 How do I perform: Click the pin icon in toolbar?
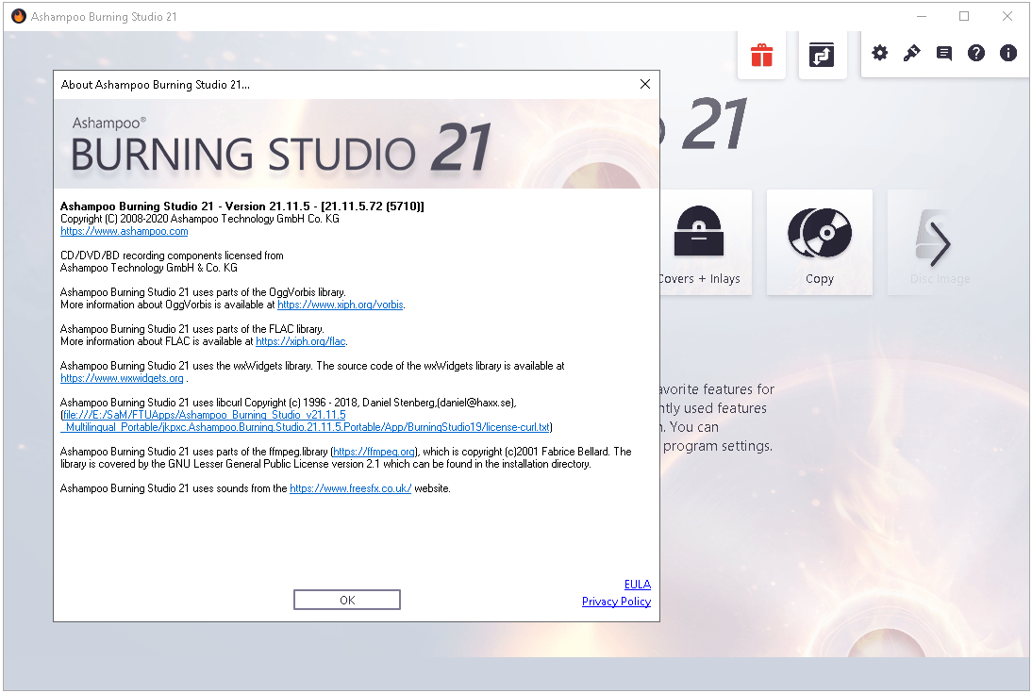(x=911, y=53)
